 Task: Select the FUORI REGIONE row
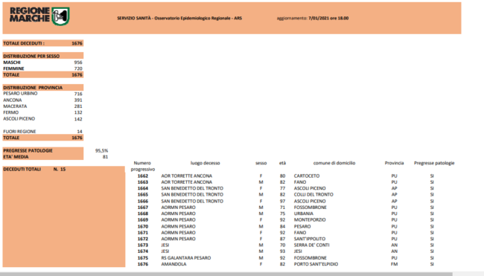[x=43, y=132]
